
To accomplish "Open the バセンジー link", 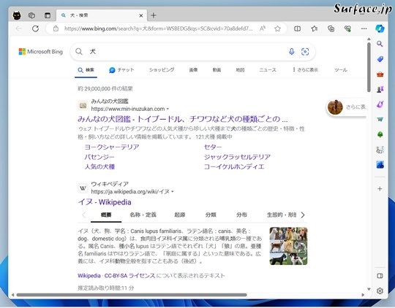I will [99, 157].
